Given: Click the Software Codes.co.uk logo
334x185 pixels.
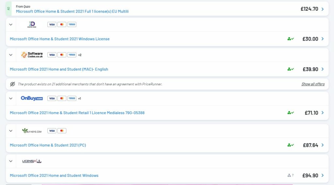Looking at the screenshot, I should point(32,55).
